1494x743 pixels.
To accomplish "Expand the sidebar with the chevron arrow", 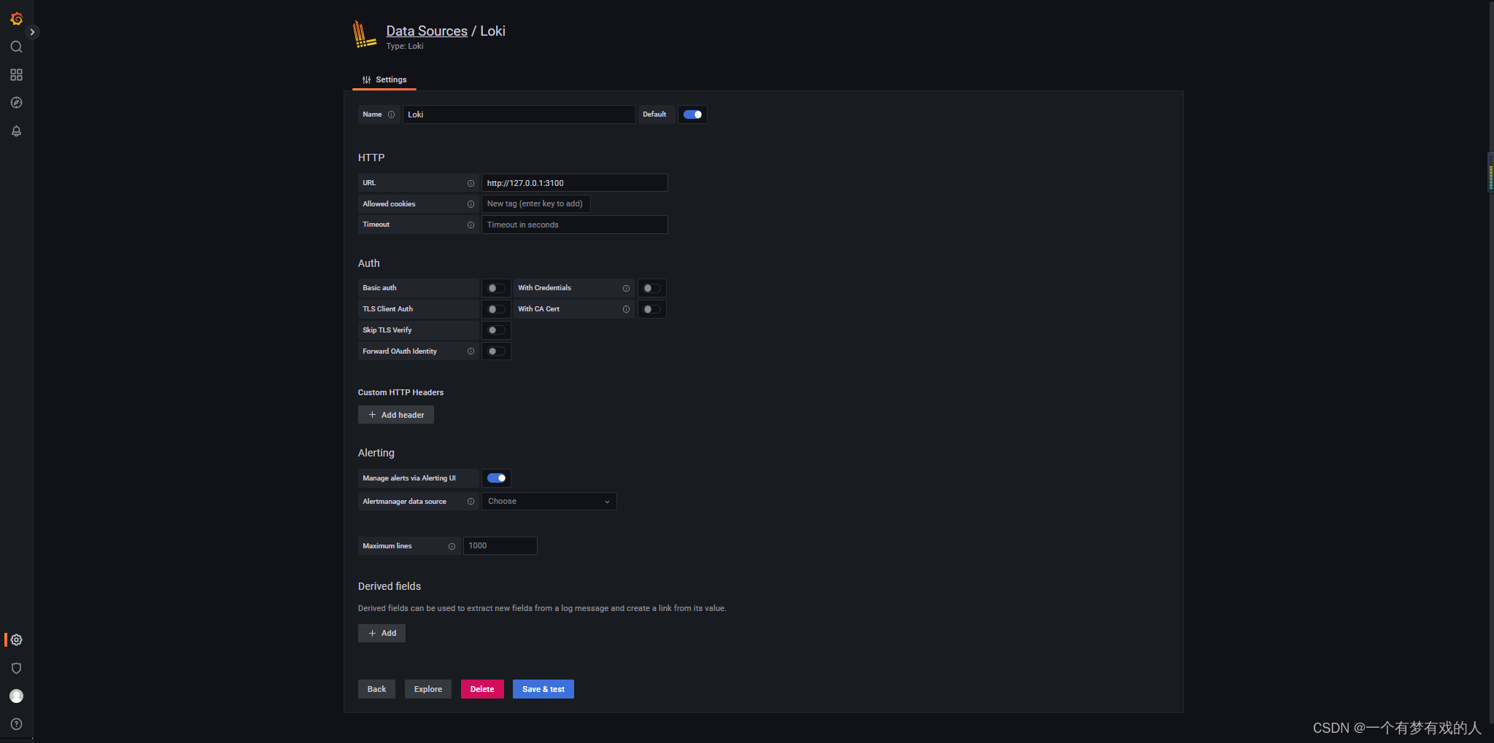I will click(x=32, y=32).
